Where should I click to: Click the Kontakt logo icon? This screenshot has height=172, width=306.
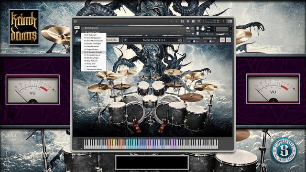click(75, 21)
